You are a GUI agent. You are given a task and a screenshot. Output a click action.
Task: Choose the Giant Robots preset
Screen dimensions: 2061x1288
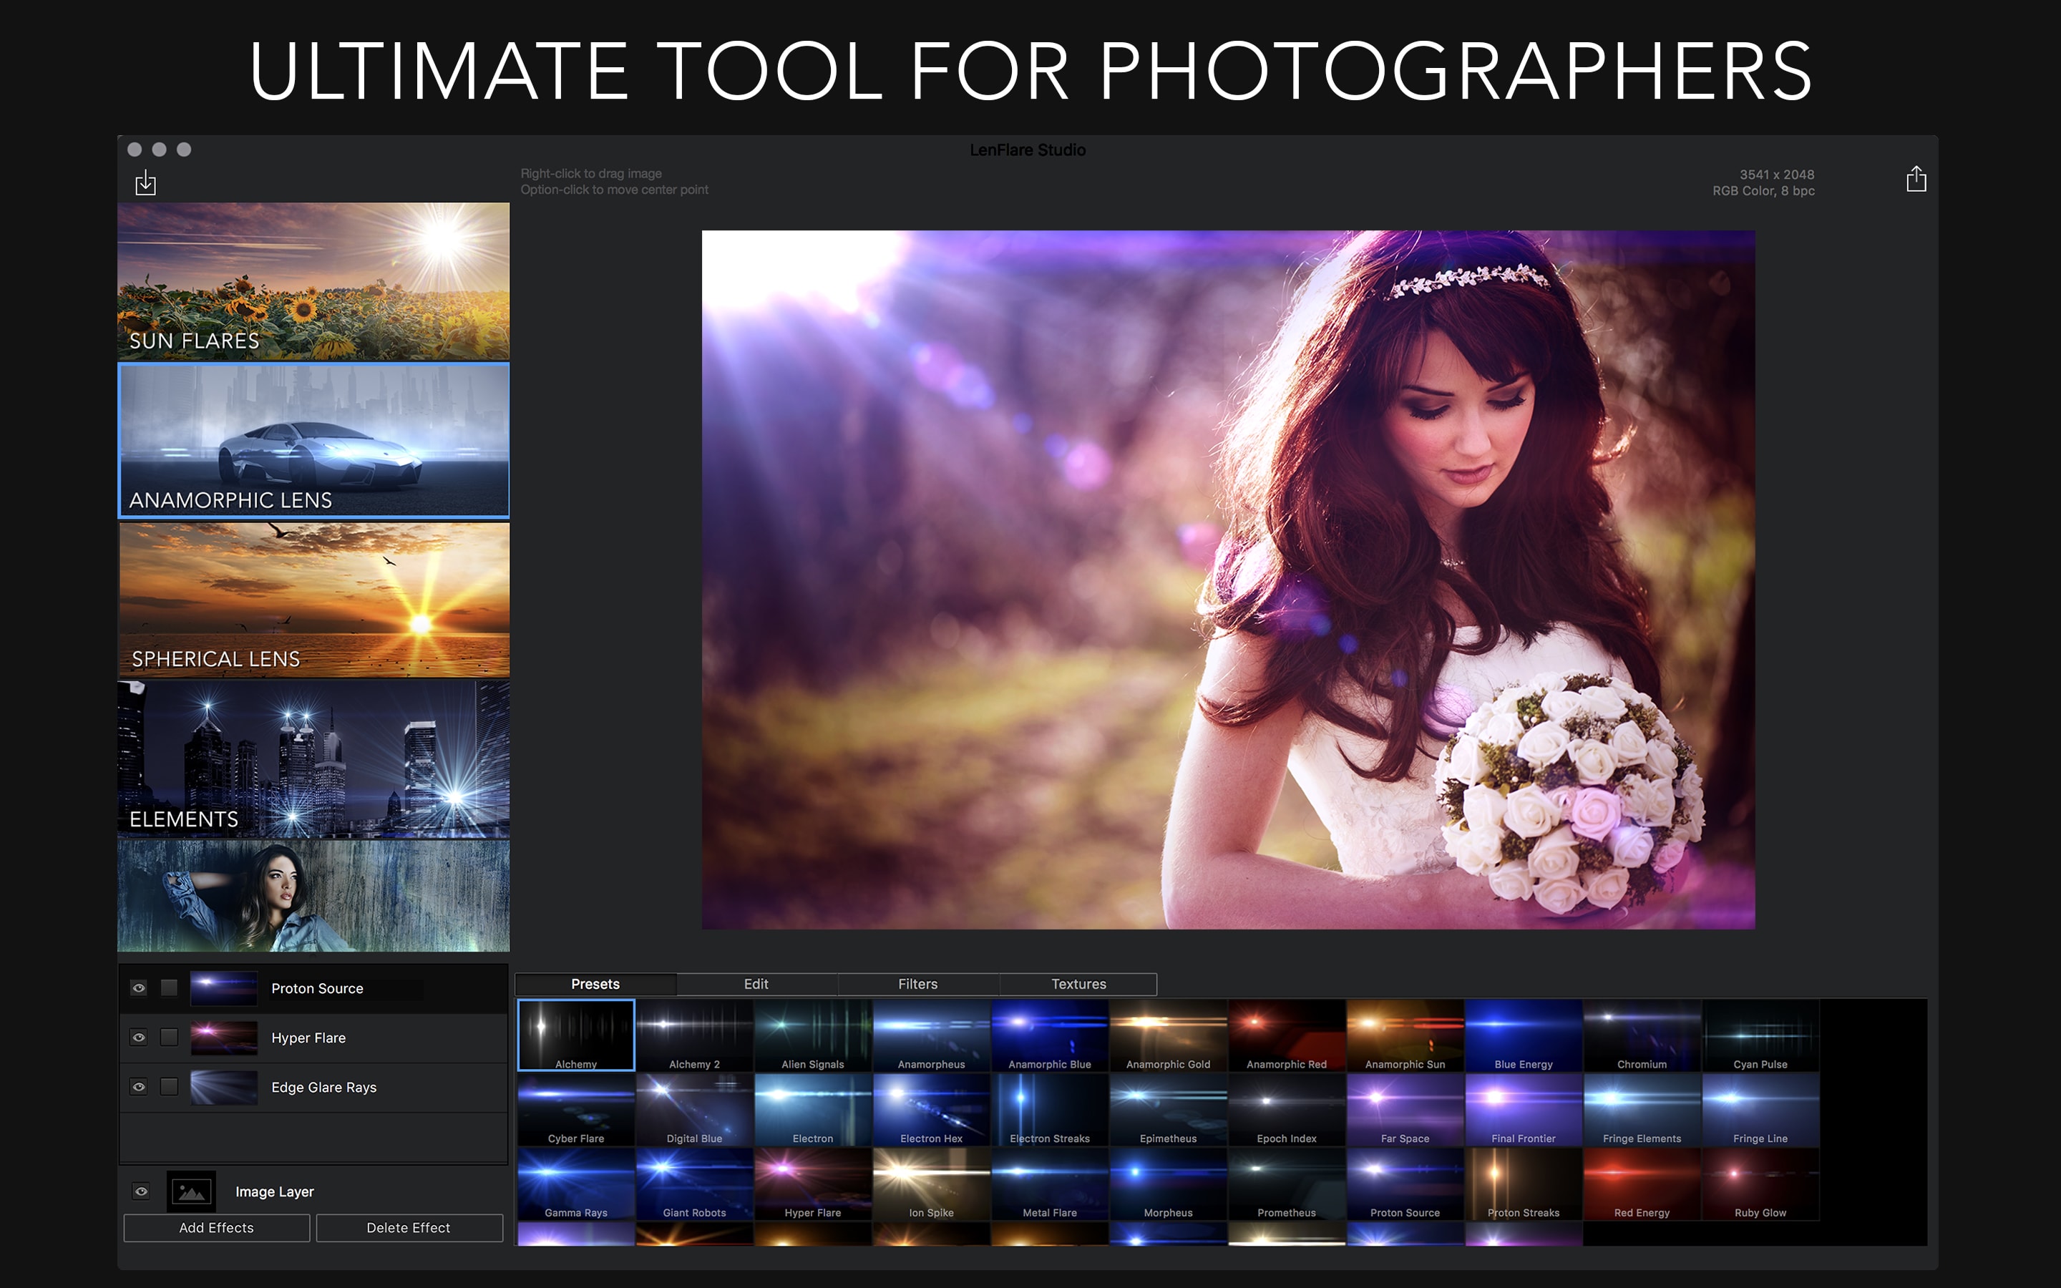[x=694, y=1184]
